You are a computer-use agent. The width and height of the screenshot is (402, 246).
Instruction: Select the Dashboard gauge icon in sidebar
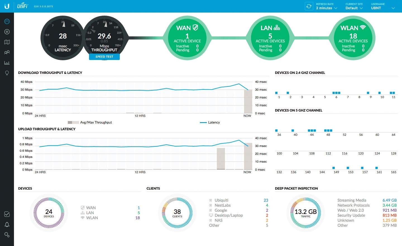7,21
